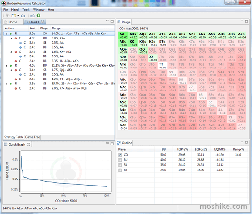Screen dimensions: 252x214
Task: Uncheck the CO player checkbox
Action: coord(120,155)
